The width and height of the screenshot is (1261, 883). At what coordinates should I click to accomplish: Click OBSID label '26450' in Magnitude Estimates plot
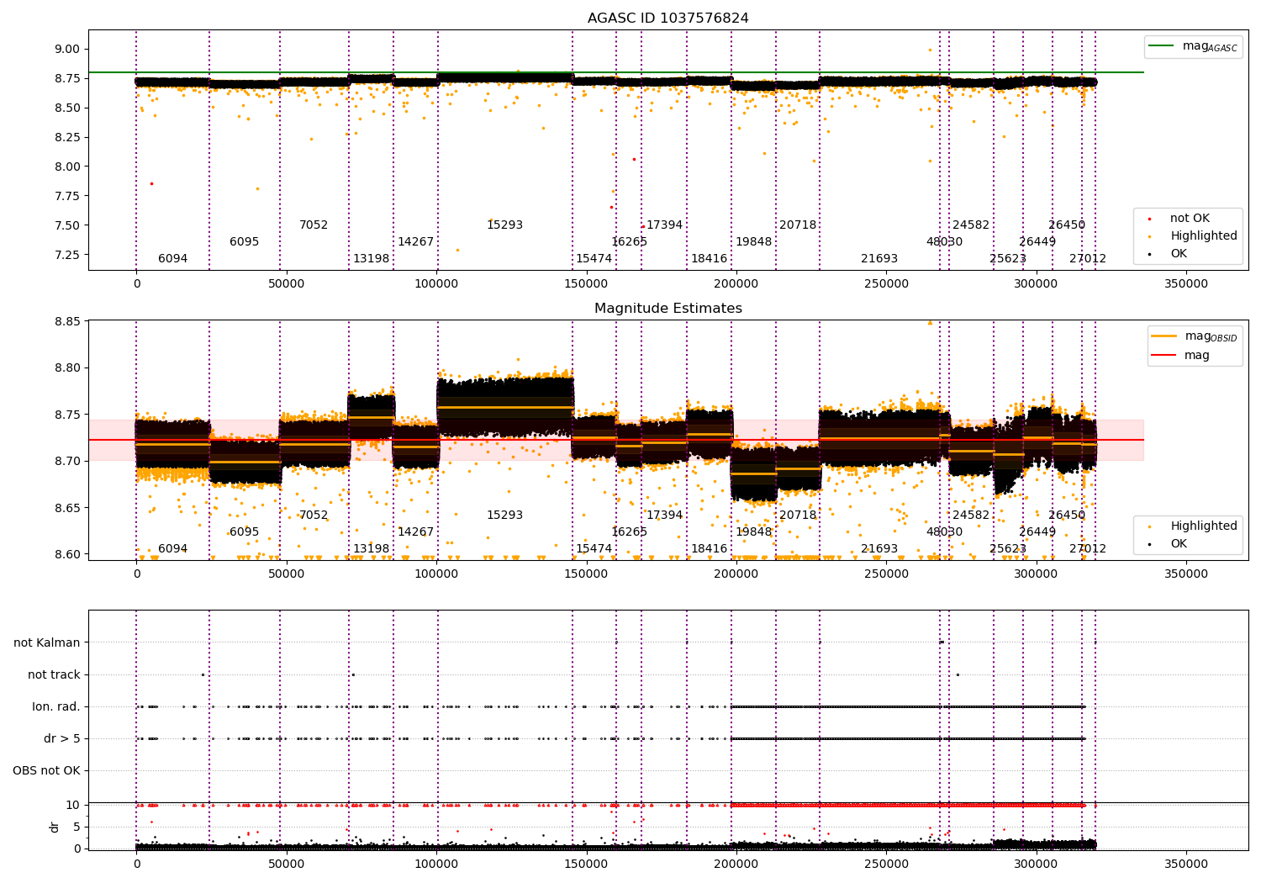1067,516
